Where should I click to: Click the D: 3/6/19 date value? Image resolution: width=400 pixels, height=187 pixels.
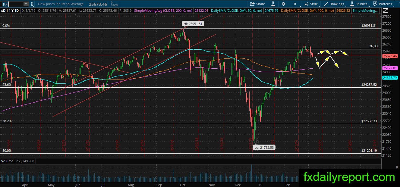point(28,11)
